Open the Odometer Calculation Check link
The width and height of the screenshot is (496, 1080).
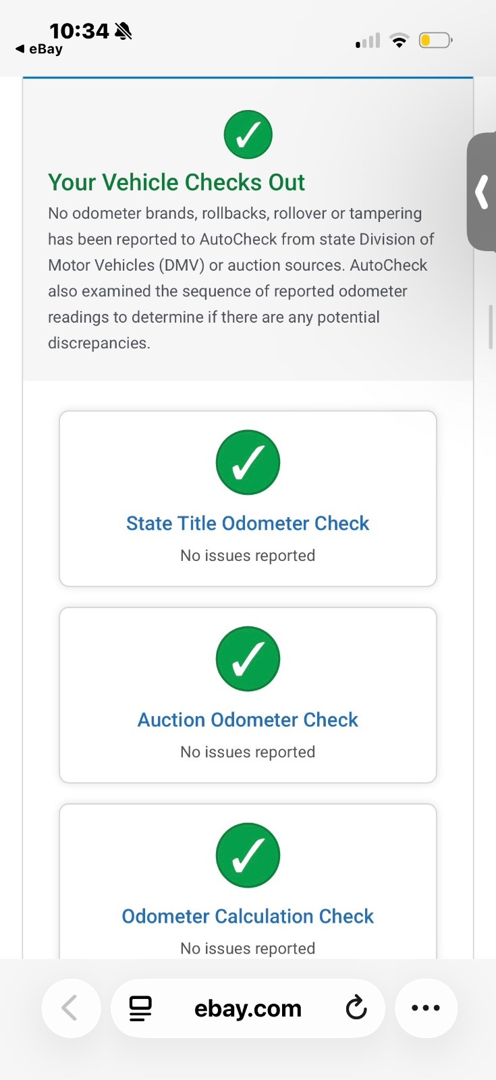(248, 916)
